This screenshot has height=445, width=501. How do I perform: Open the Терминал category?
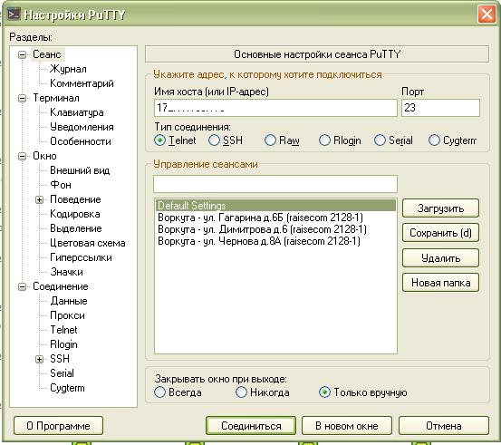coord(56,98)
